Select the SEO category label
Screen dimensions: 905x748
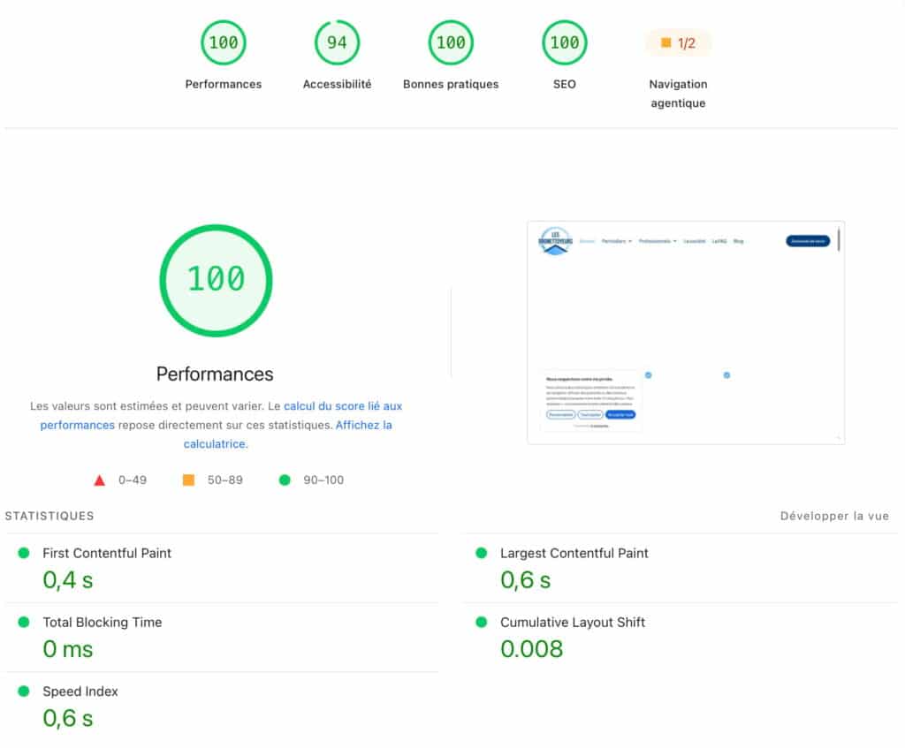pyautogui.click(x=565, y=84)
